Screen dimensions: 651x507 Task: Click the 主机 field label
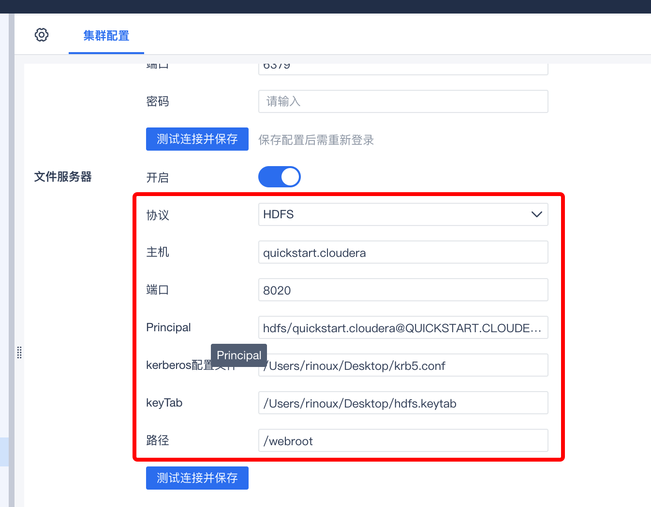coord(158,252)
